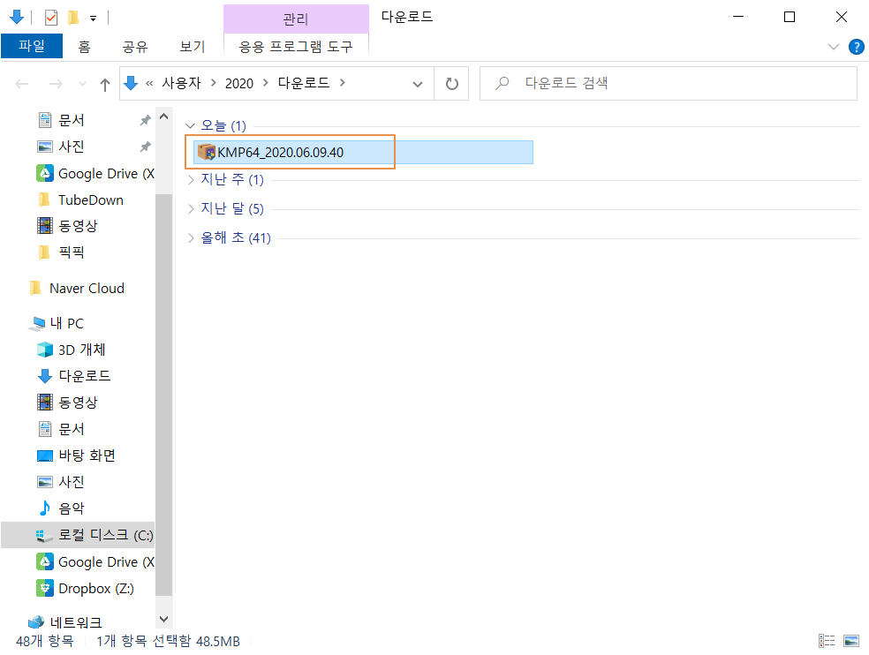Open the 응용 프로그램 도구 tab
Screen dimensions: 869x655
coord(296,47)
